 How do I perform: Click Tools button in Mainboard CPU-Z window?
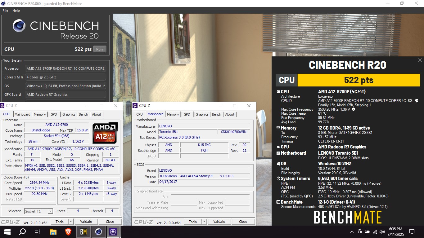pyautogui.click(x=193, y=222)
